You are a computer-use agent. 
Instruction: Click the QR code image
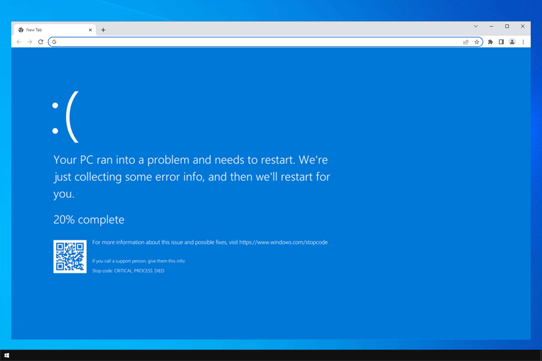(x=70, y=256)
